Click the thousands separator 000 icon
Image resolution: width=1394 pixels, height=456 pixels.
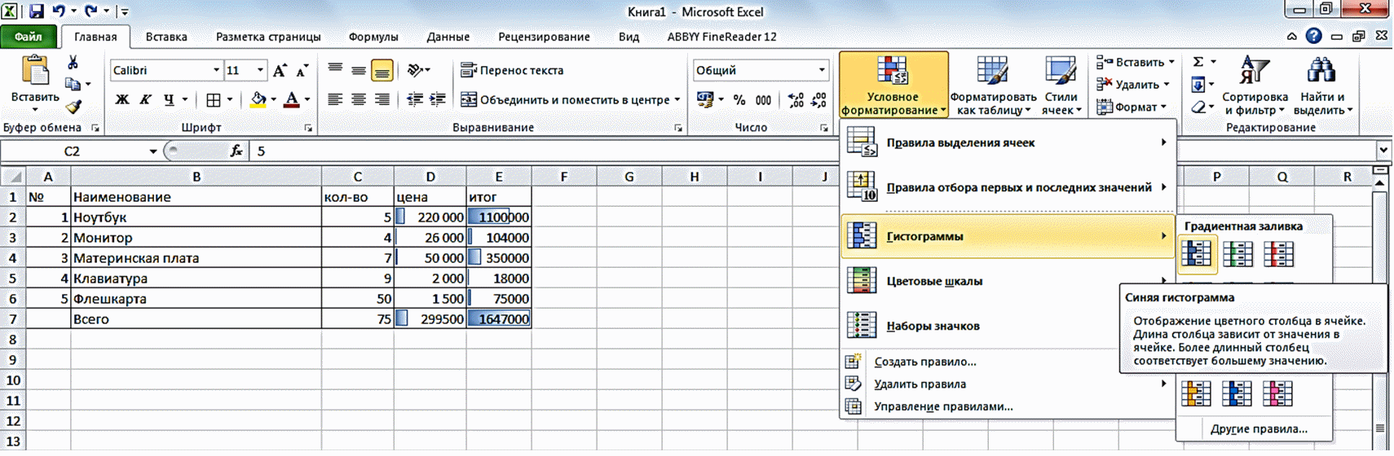[x=763, y=100]
